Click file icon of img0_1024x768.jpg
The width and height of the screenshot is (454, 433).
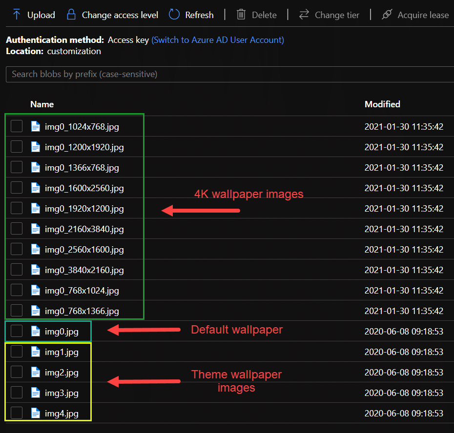(x=36, y=126)
